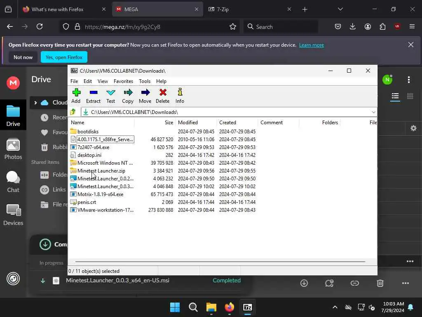
Task: Open the View menu
Action: (x=103, y=81)
